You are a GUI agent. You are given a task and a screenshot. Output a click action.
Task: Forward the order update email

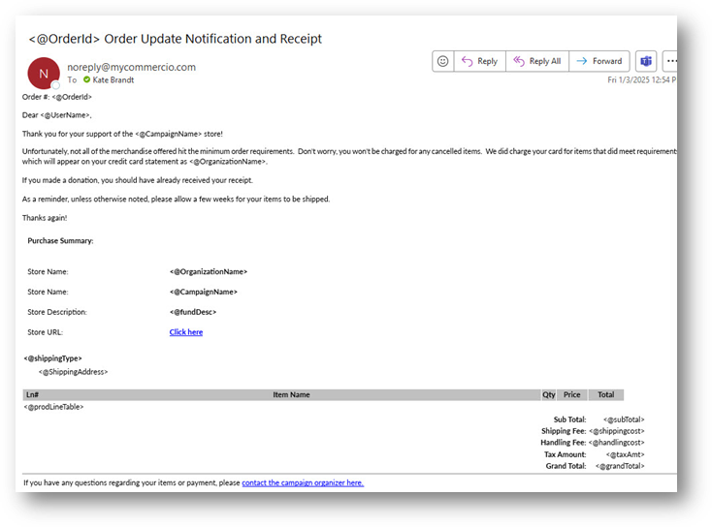pyautogui.click(x=599, y=61)
